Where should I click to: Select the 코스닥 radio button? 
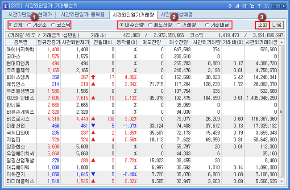point(54,25)
